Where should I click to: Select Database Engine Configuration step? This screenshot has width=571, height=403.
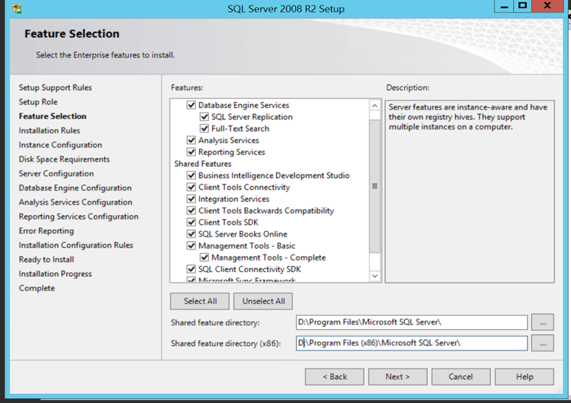click(75, 188)
